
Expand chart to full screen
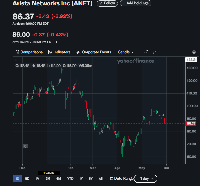(x=154, y=52)
